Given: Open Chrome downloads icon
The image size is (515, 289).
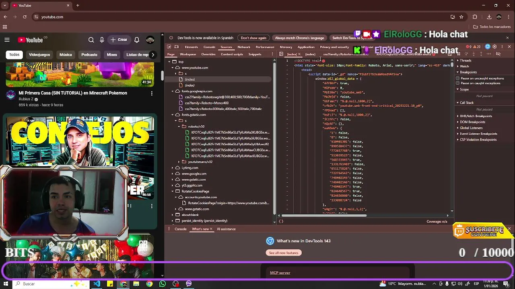Looking at the screenshot, I should coord(489,17).
